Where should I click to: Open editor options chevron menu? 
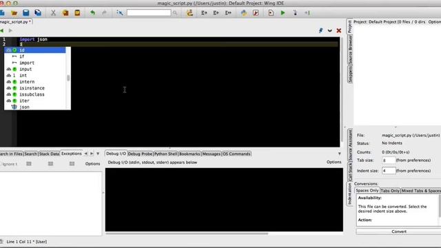point(329,30)
